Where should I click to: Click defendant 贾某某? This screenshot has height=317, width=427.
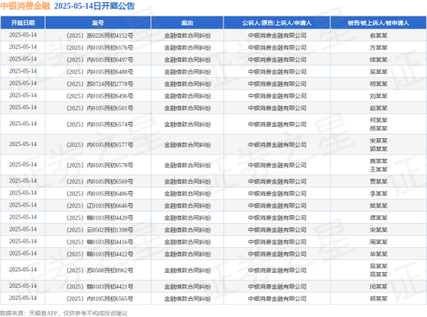379,181
